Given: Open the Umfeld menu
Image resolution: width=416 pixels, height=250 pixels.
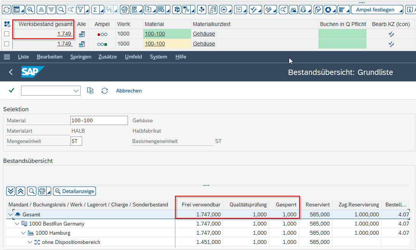Looking at the screenshot, I should pyautogui.click(x=133, y=57).
